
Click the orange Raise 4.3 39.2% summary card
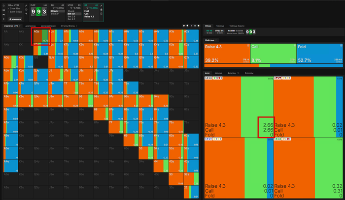pyautogui.click(x=227, y=54)
